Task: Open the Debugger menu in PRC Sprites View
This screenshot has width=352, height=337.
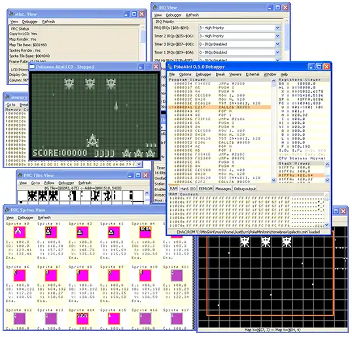Action: 26,217
